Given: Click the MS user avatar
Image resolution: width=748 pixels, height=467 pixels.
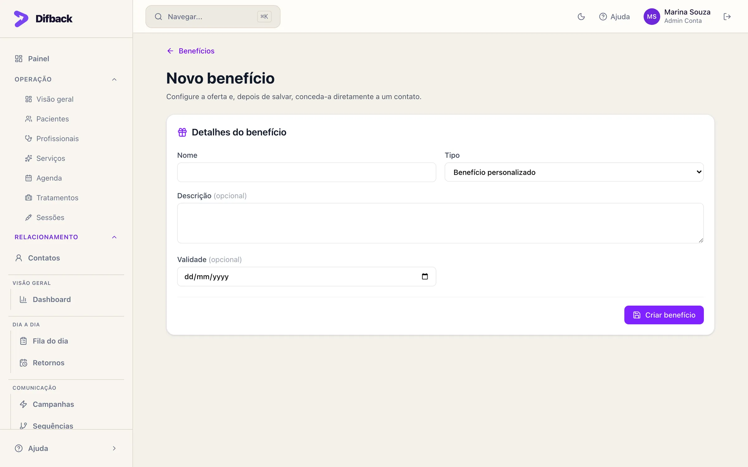Looking at the screenshot, I should [x=652, y=17].
